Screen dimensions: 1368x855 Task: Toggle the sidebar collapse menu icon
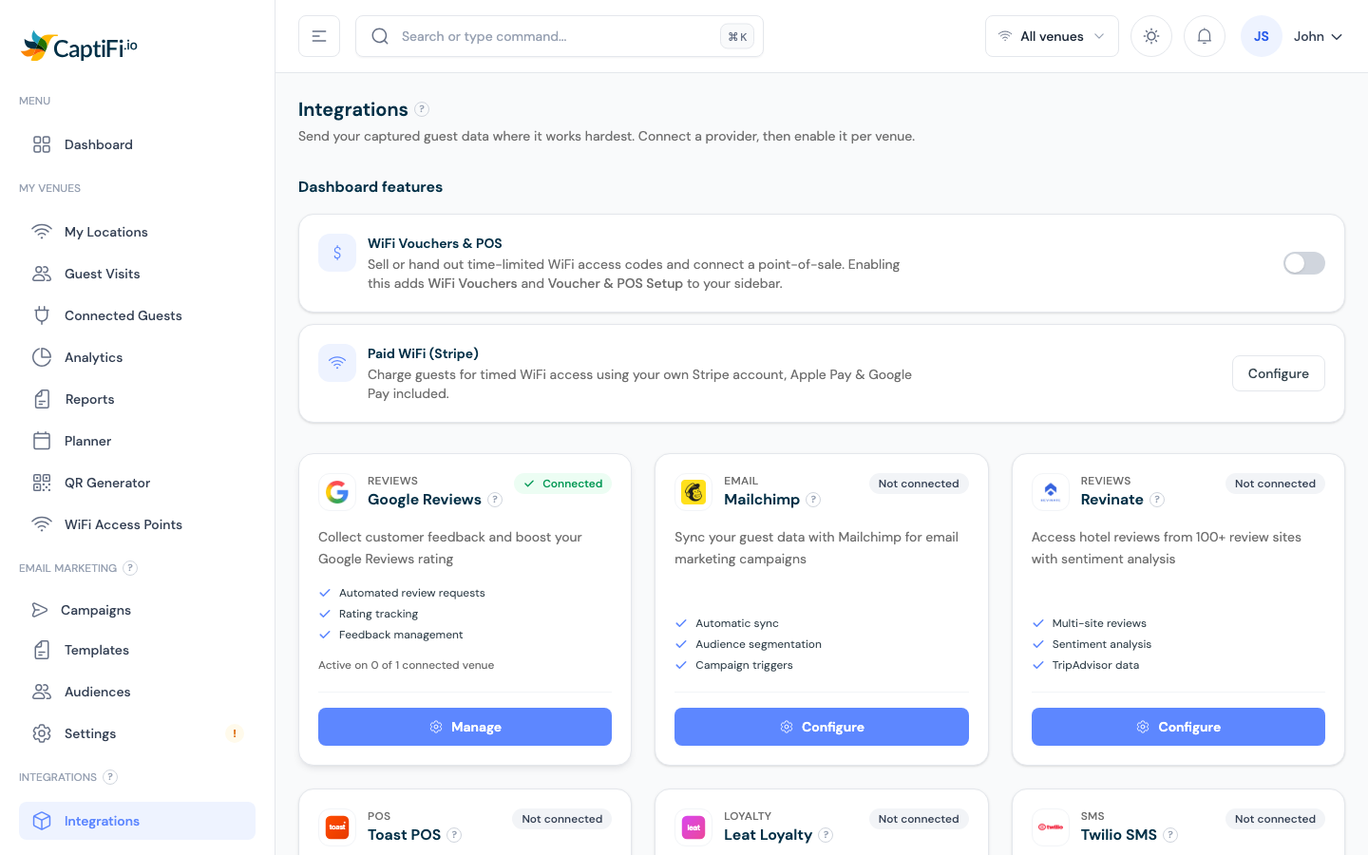tap(319, 36)
